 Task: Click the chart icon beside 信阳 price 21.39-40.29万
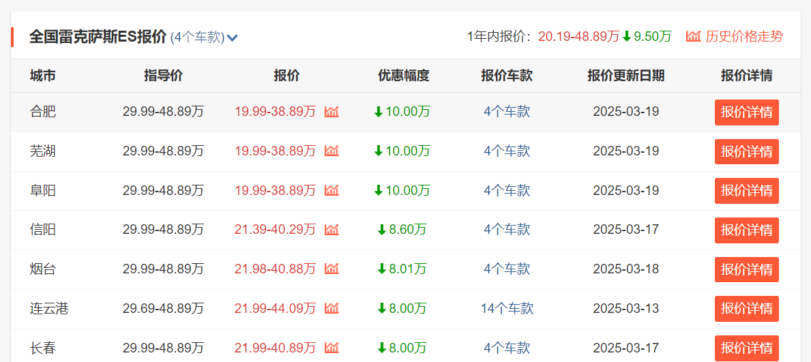point(331,230)
